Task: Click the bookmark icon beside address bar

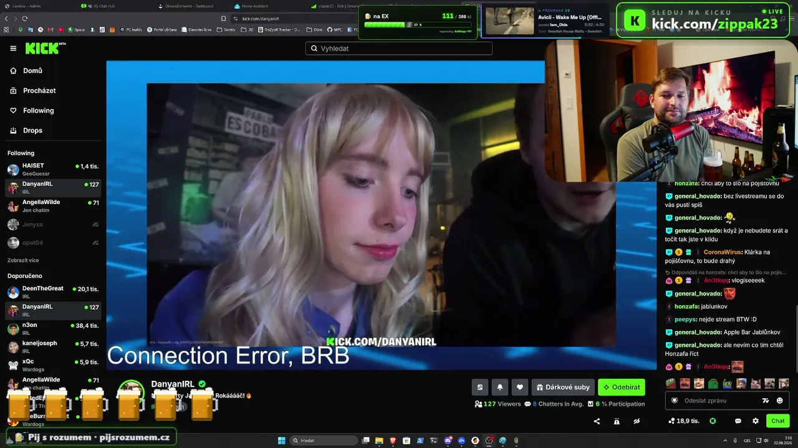Action: click(224, 19)
